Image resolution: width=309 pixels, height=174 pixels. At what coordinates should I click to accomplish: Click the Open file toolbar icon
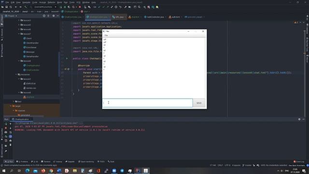2,7
